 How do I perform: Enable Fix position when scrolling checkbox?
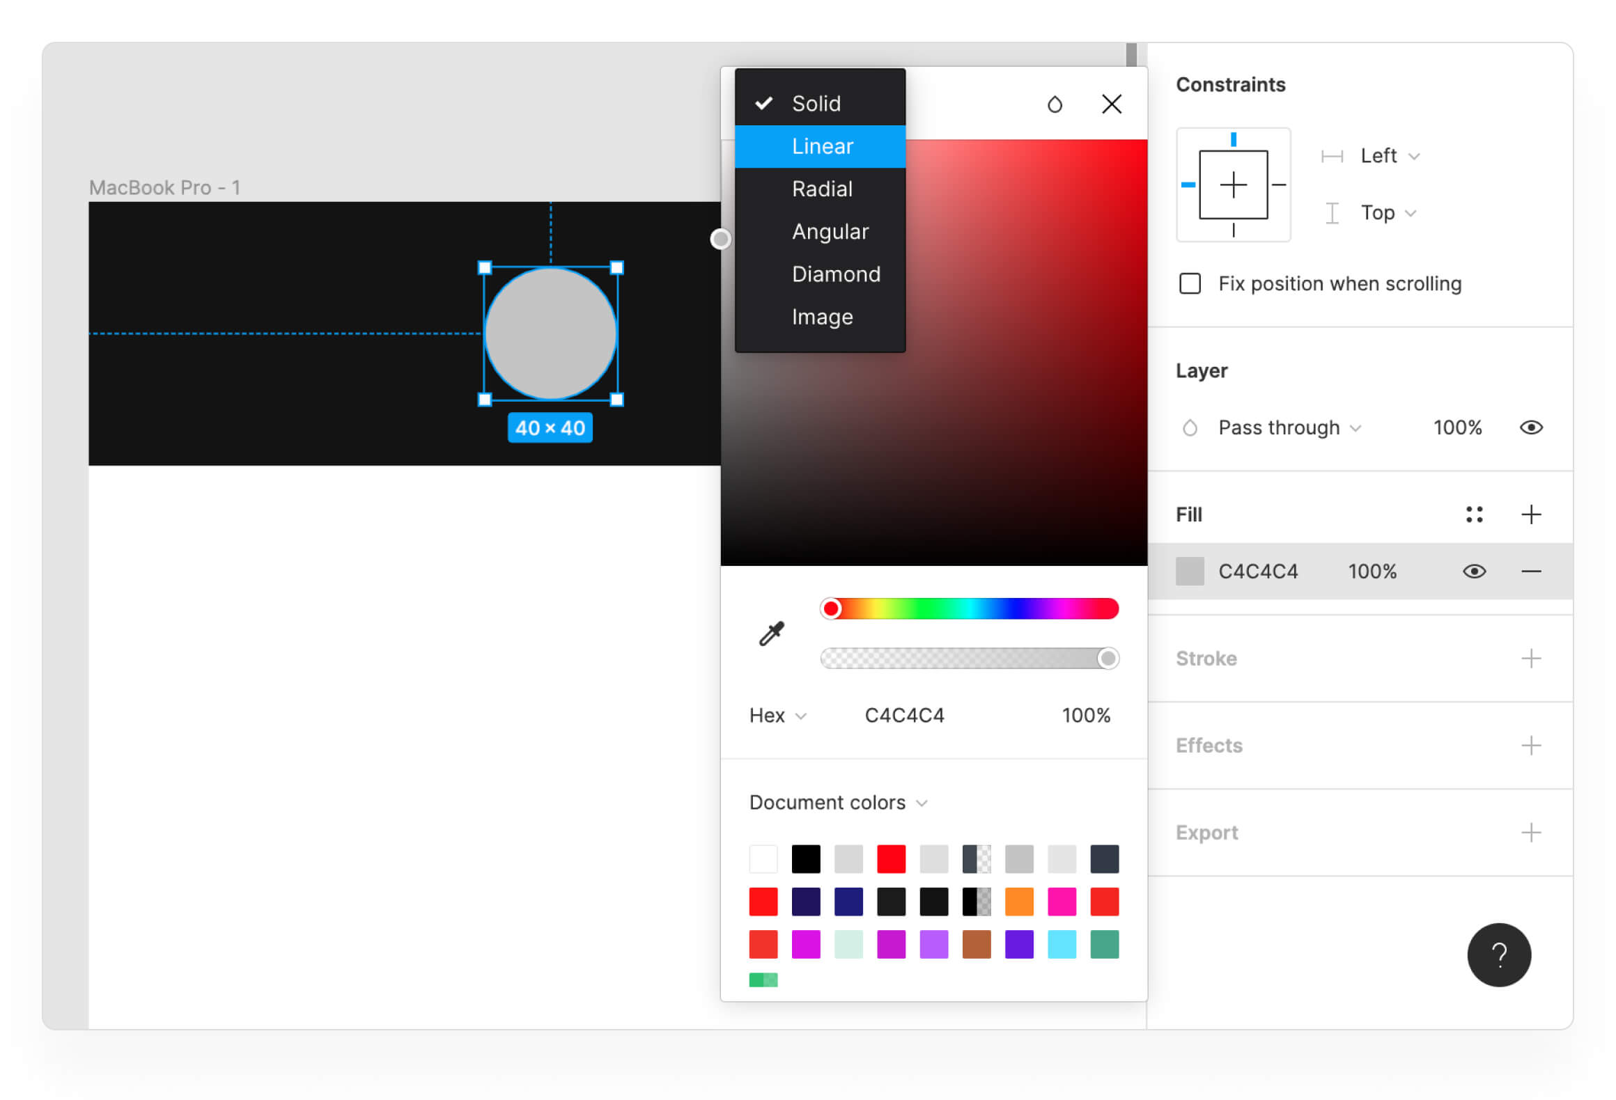1190,284
